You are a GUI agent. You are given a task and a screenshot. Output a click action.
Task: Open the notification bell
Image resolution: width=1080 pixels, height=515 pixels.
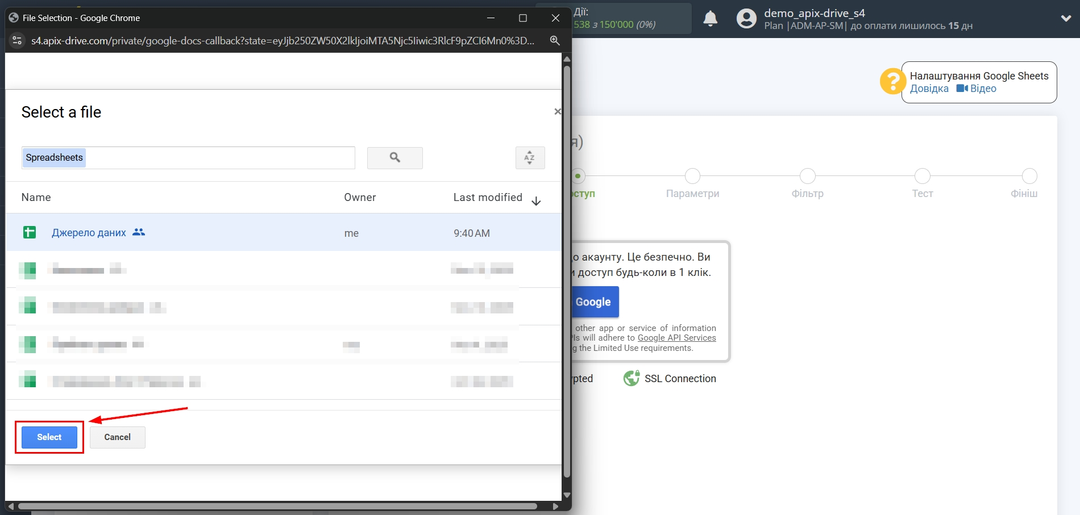click(710, 19)
